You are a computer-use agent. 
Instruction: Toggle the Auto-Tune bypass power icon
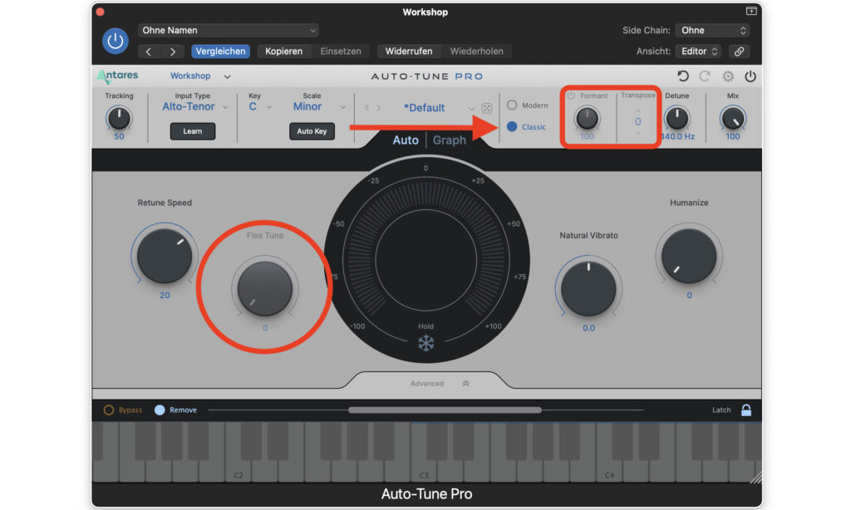(x=750, y=76)
